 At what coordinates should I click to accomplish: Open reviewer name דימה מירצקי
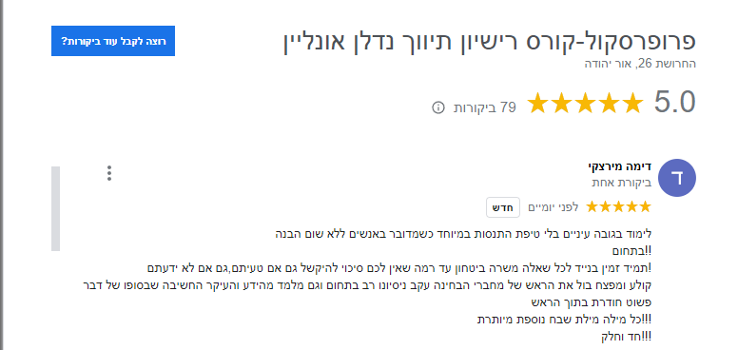point(619,167)
